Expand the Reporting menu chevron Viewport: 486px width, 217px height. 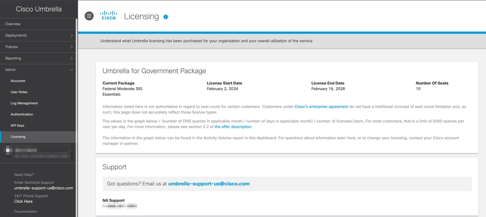click(72, 58)
